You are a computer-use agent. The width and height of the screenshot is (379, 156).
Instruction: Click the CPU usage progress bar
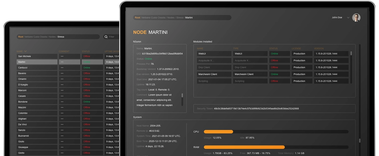pos(276,132)
